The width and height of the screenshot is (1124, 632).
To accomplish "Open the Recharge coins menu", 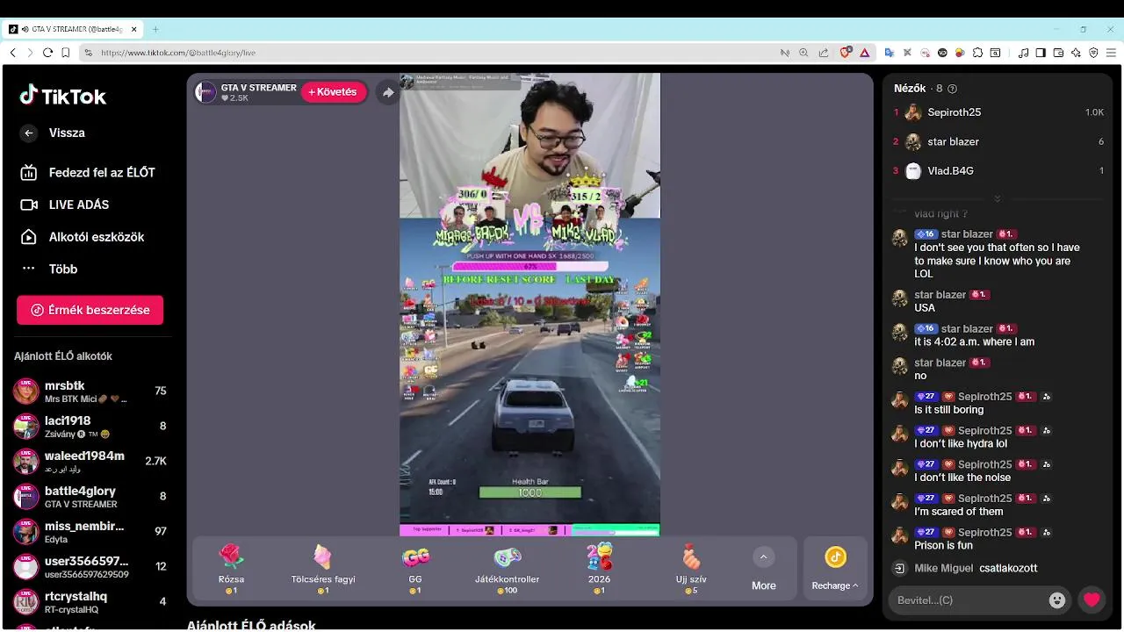I will click(x=835, y=569).
